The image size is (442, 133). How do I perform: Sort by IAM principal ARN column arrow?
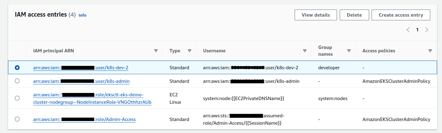tap(156, 51)
